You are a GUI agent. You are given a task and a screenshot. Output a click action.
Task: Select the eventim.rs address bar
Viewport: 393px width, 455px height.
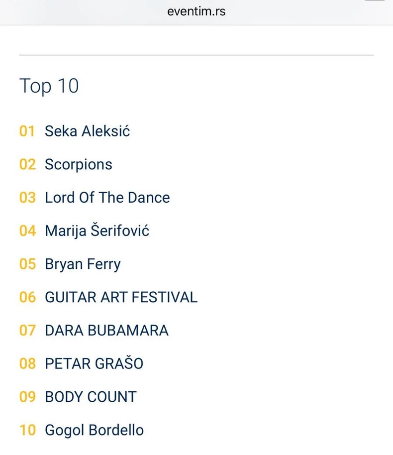[x=196, y=11]
